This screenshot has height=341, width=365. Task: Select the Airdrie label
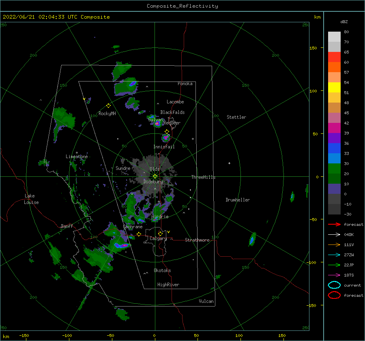(x=160, y=217)
